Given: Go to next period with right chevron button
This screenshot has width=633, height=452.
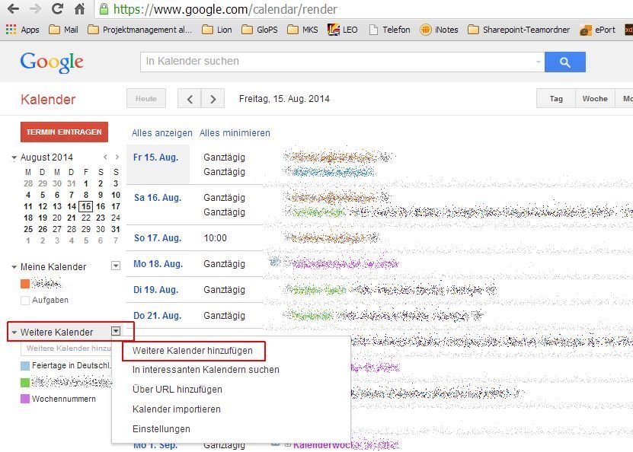Looking at the screenshot, I should pyautogui.click(x=213, y=99).
